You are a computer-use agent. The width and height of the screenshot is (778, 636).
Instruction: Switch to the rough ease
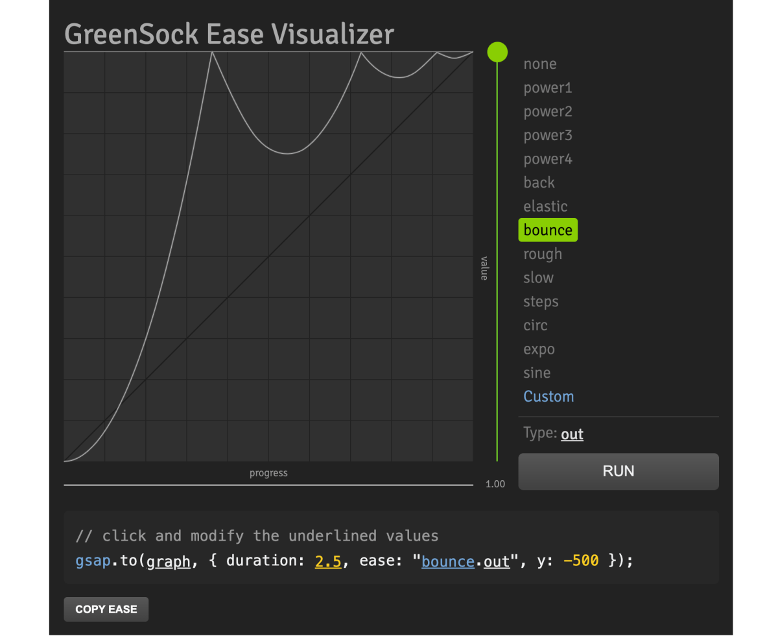click(x=543, y=254)
